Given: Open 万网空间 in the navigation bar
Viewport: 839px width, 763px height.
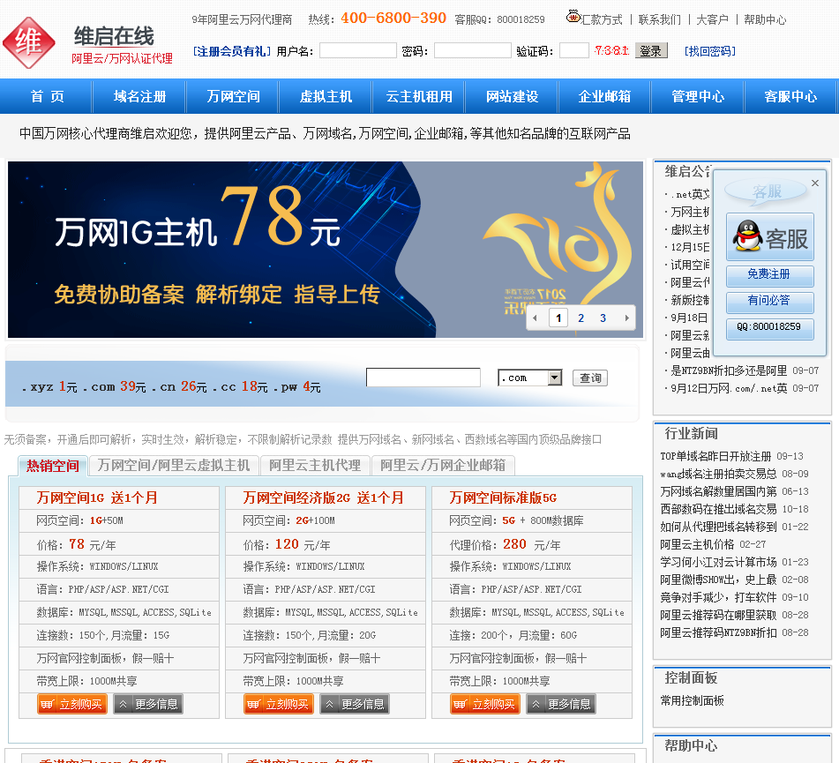Looking at the screenshot, I should [233, 96].
